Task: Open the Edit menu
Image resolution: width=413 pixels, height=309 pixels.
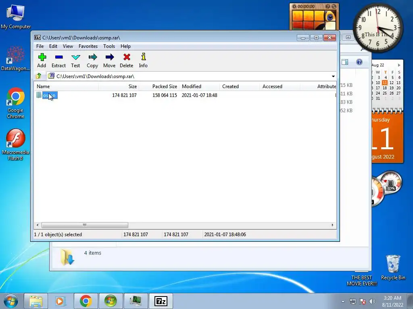Action: point(53,46)
